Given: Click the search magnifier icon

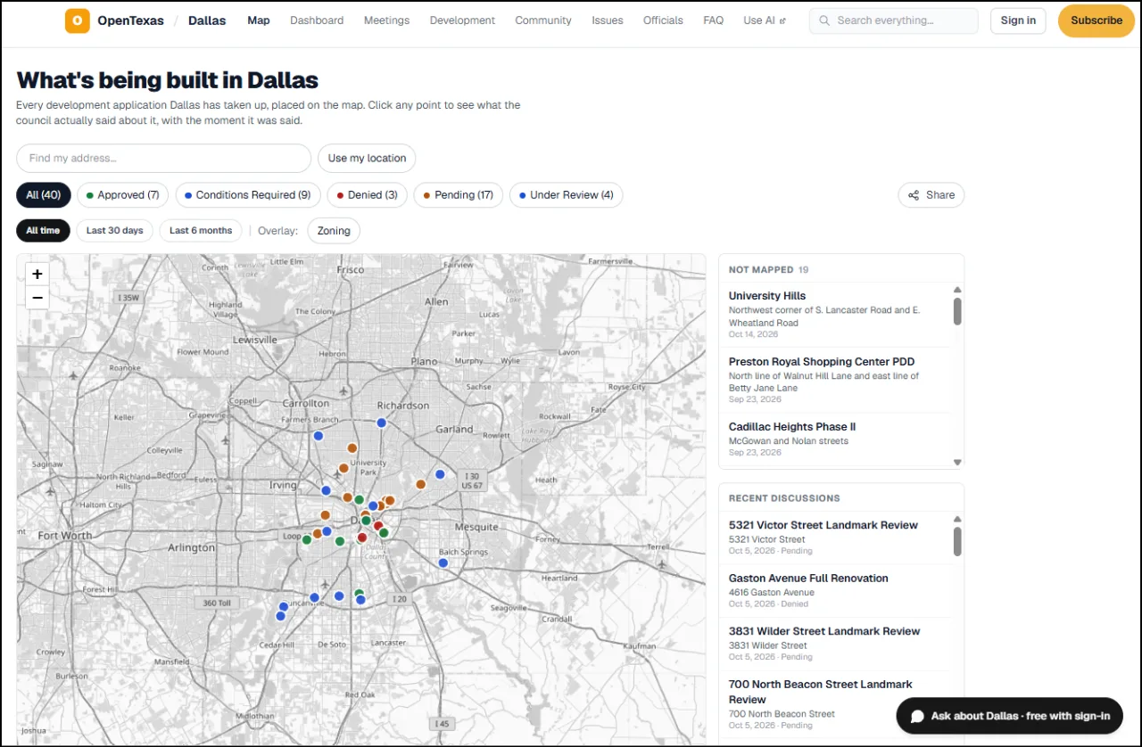Looking at the screenshot, I should click(x=824, y=21).
